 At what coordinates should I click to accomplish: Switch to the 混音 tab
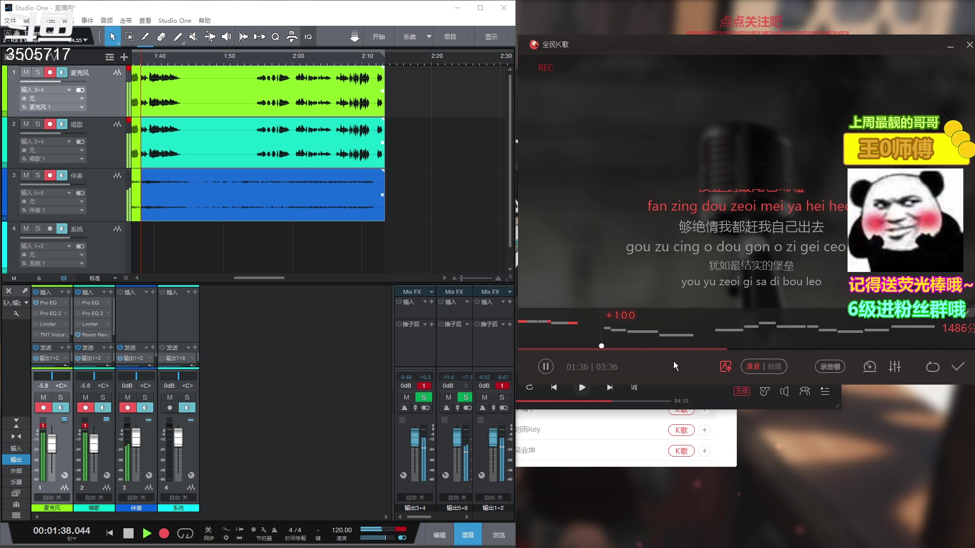pos(467,535)
